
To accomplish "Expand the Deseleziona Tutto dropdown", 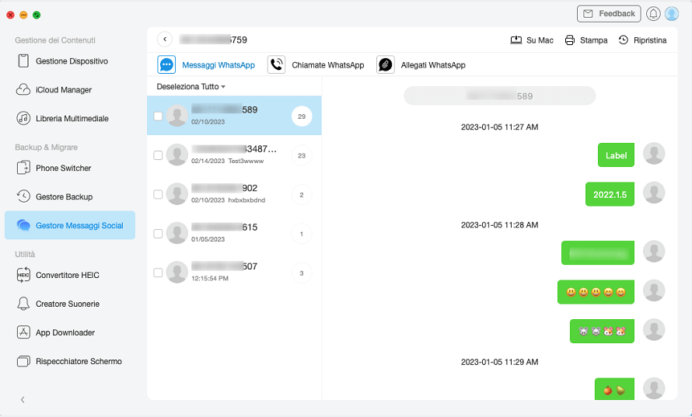I will (x=191, y=87).
